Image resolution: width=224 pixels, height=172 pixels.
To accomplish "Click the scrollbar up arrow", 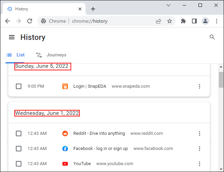I will coord(221,67).
